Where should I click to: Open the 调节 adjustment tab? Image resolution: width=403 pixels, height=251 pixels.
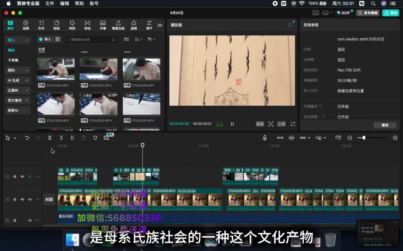coord(149,25)
